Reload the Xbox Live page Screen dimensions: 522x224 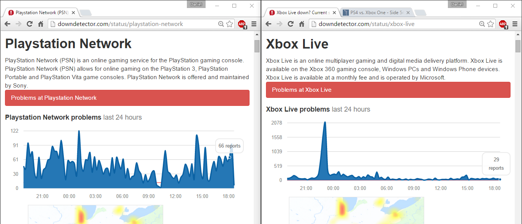tap(290, 24)
